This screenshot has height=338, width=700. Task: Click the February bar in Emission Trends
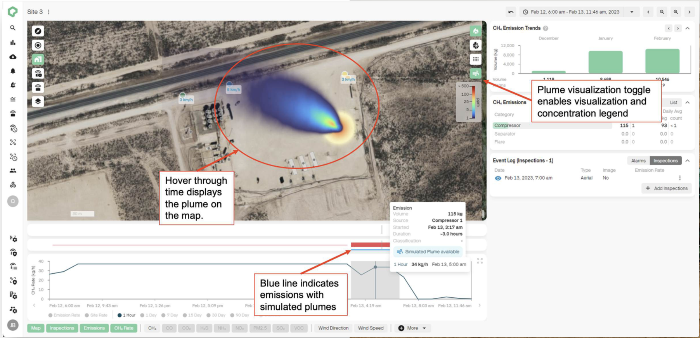pos(662,61)
